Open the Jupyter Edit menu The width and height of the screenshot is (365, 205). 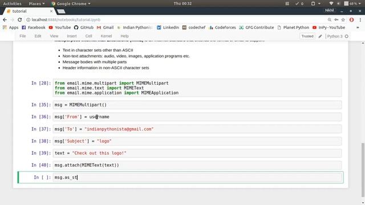click(x=38, y=36)
